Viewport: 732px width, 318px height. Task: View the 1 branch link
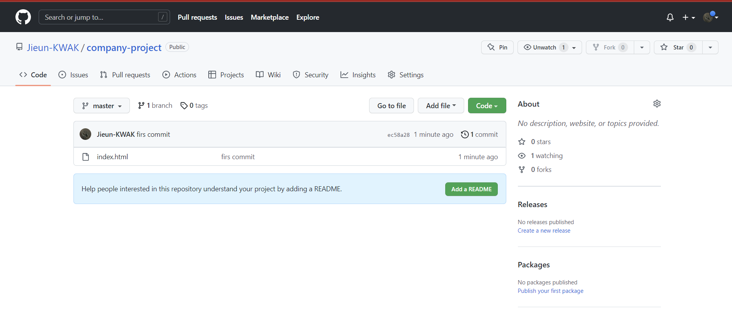click(155, 105)
